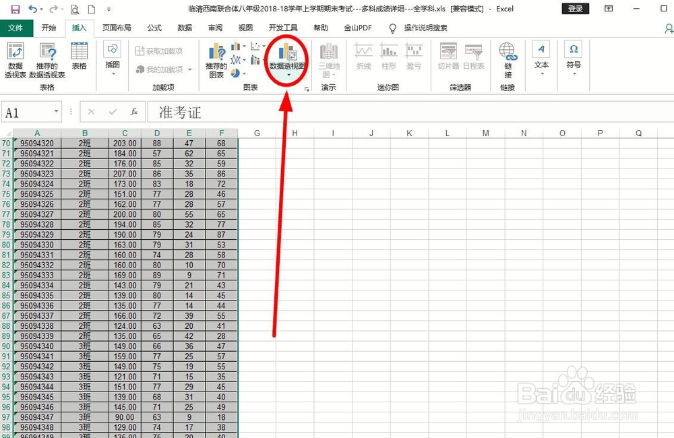This screenshot has width=674, height=438.
Task: Insert a PivotTable from the ribbon
Action: coord(15,59)
